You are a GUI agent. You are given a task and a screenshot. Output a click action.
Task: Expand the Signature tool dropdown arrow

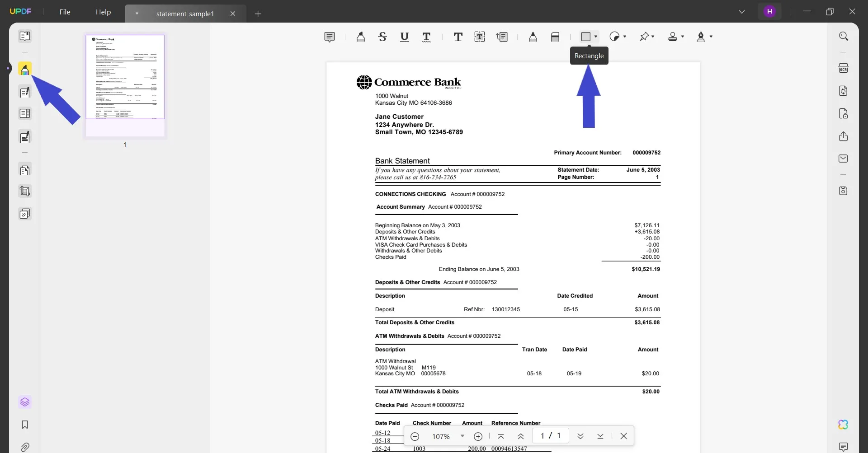click(x=711, y=37)
